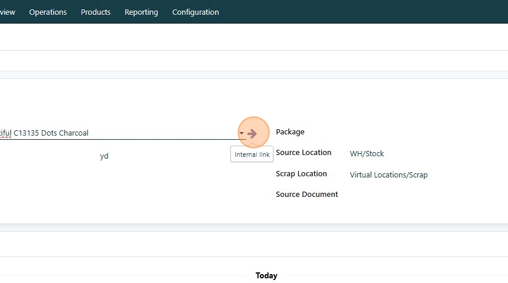Image resolution: width=508 pixels, height=283 pixels.
Task: Click the Today date separator
Action: [266, 275]
